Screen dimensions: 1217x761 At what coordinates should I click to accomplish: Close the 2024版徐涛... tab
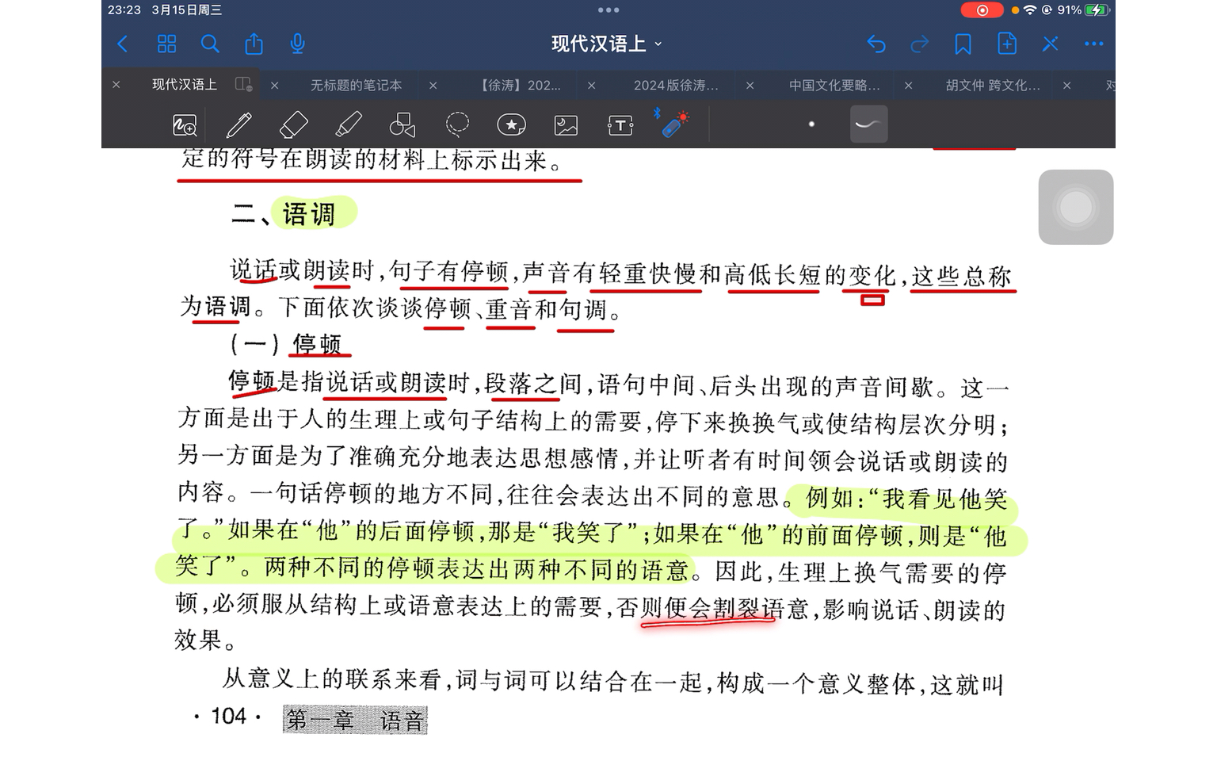point(592,85)
